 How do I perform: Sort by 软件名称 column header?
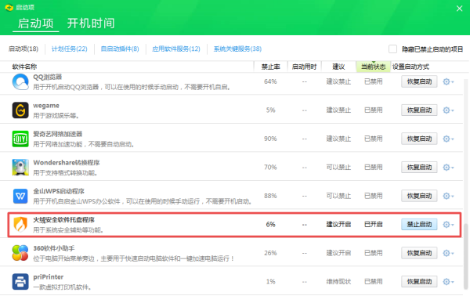[x=24, y=67]
